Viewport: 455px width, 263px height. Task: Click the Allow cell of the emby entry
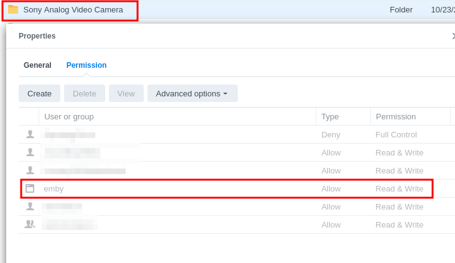331,188
